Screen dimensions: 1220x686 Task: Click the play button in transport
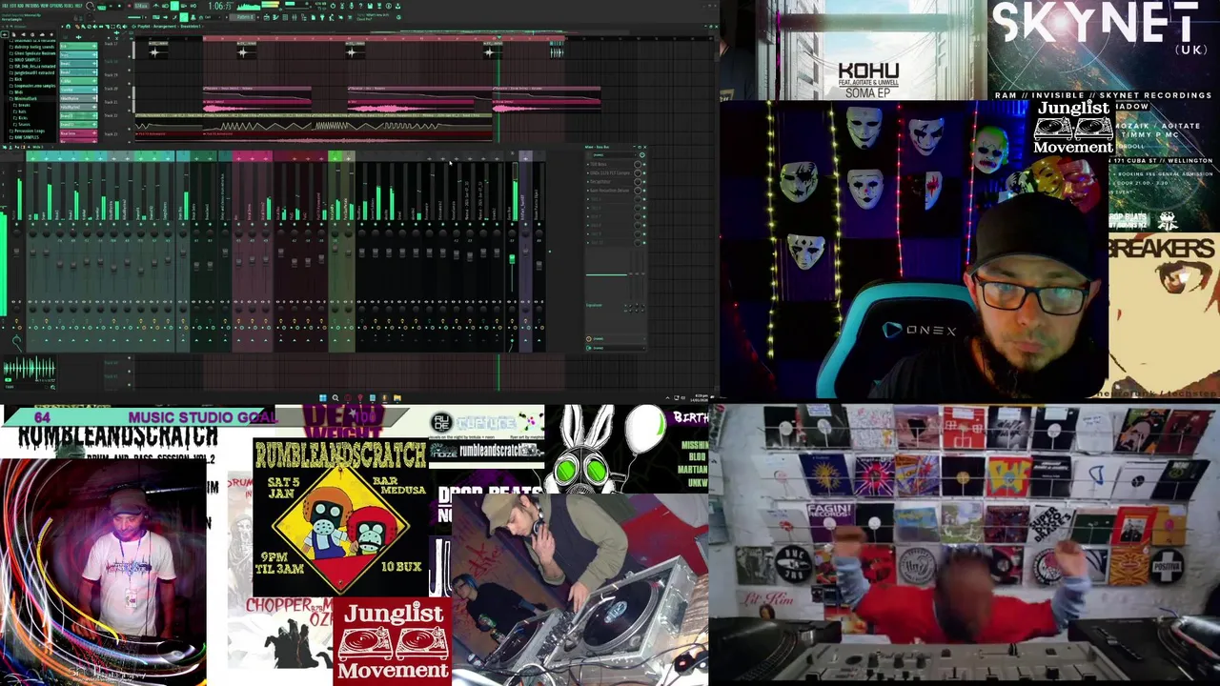111,6
